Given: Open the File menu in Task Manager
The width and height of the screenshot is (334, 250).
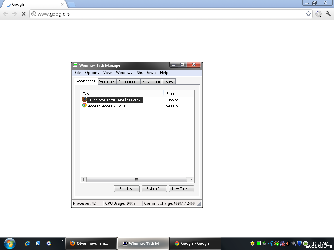Looking at the screenshot, I should click(x=78, y=73).
